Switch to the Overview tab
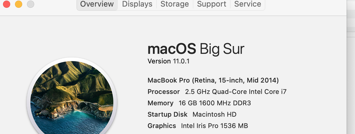The width and height of the screenshot is (355, 134). point(97,4)
